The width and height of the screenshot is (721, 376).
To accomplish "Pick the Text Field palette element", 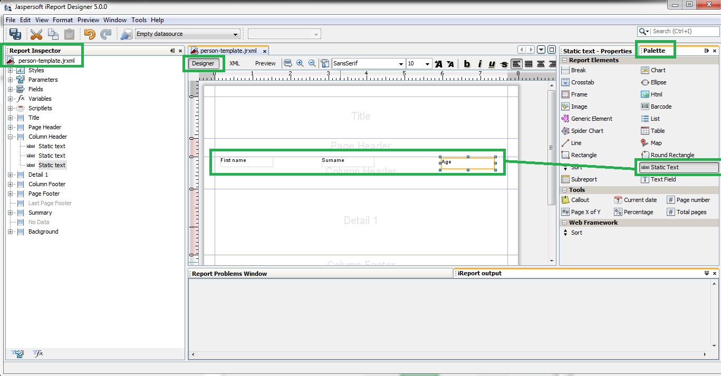I will point(658,179).
